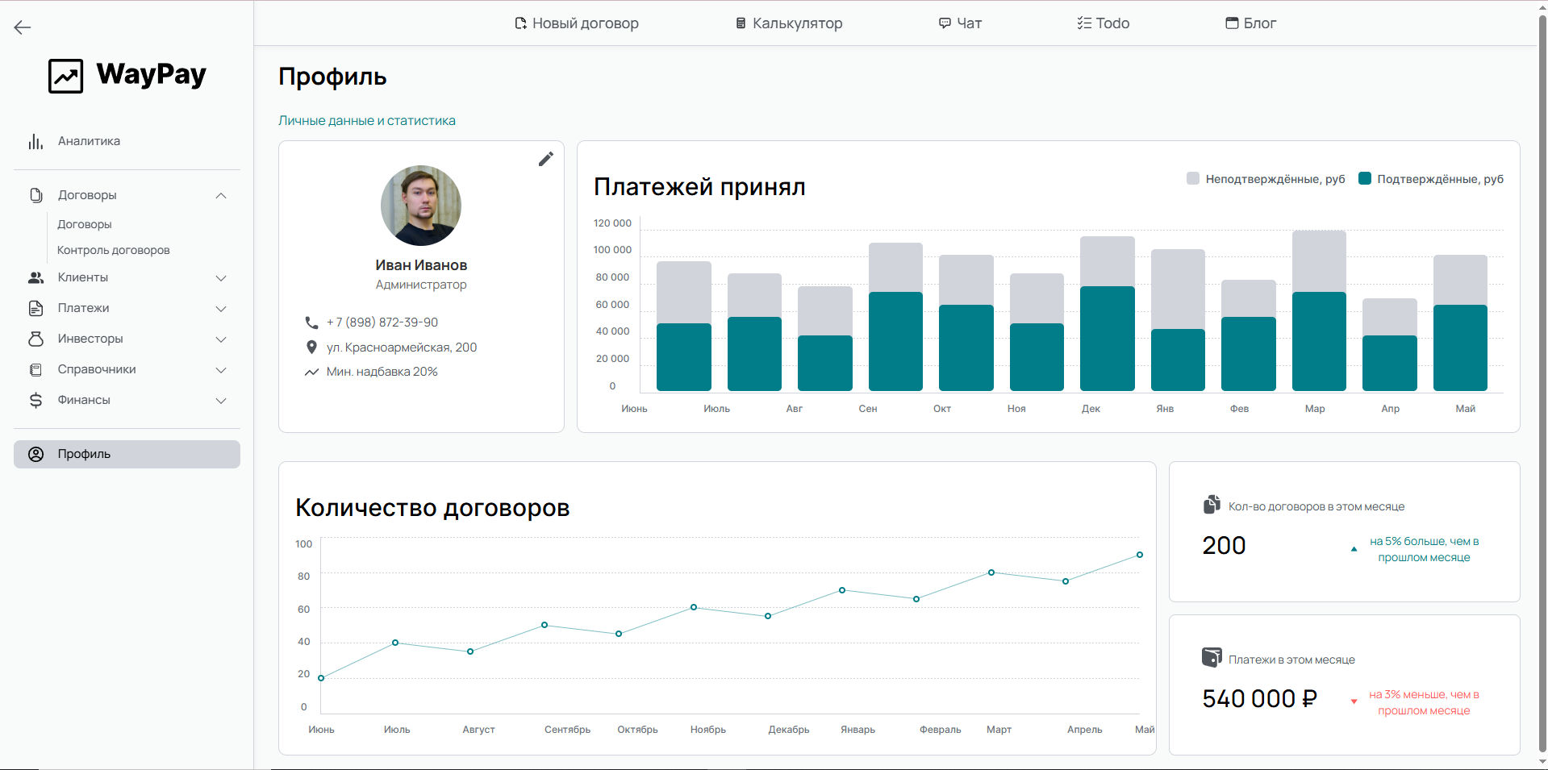This screenshot has width=1548, height=770.
Task: Expand the Платежи section chevron
Action: [x=221, y=309]
